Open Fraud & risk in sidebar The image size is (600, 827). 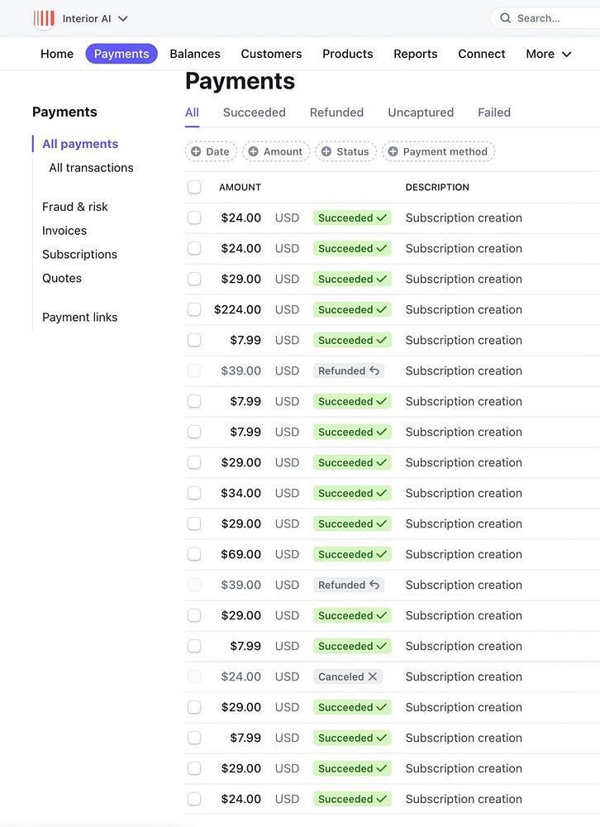coord(75,207)
